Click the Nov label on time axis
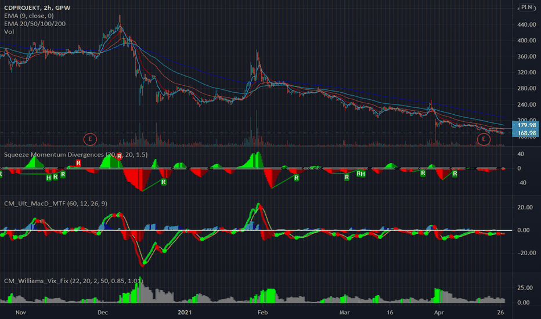 pyautogui.click(x=21, y=313)
